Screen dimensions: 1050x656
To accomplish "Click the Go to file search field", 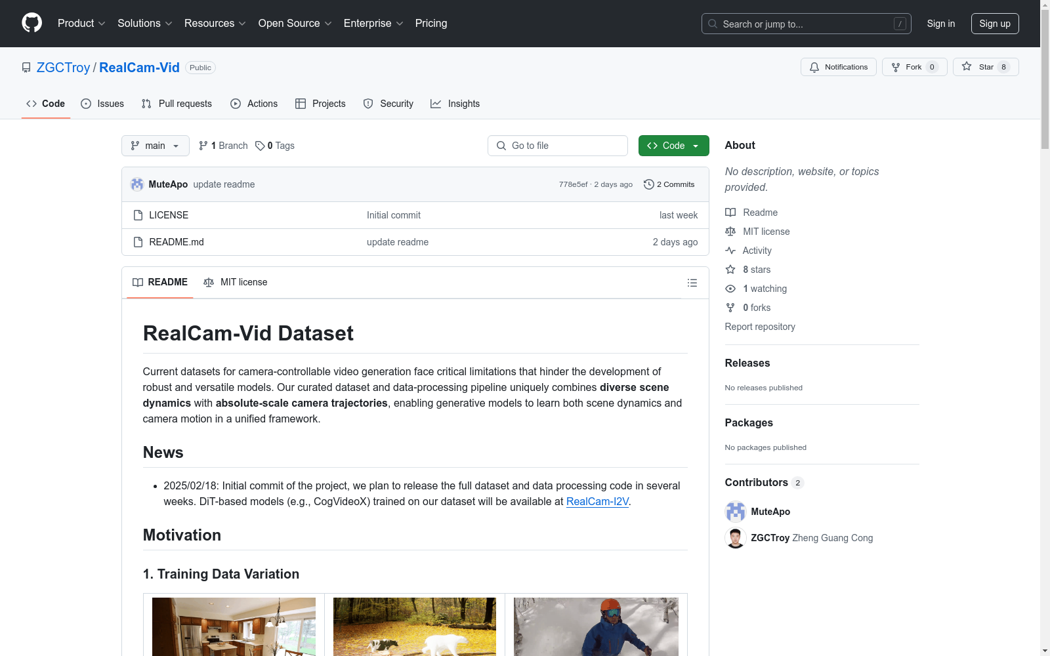I will 558,146.
